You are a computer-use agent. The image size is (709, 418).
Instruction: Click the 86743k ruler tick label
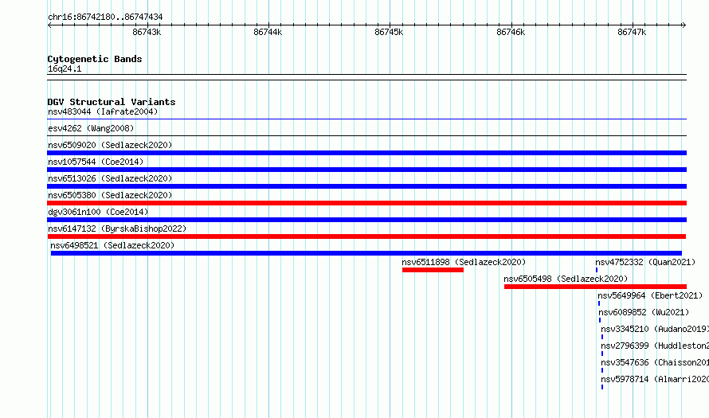[147, 32]
